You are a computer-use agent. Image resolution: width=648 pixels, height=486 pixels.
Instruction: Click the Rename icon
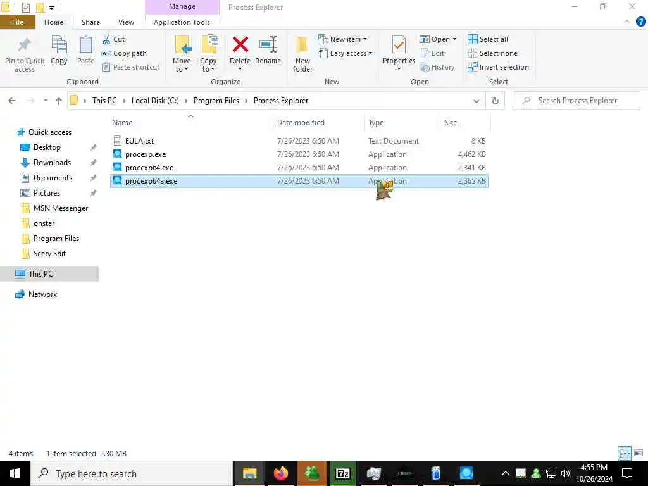click(x=268, y=45)
